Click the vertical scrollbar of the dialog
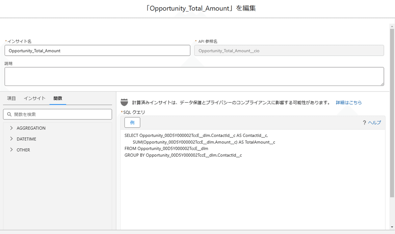The image size is (395, 234). click(392, 113)
